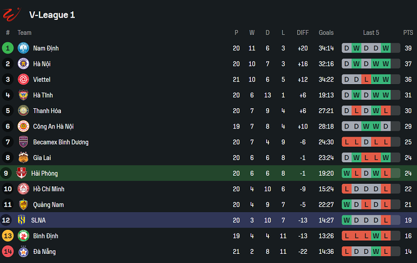417x263 pixels.
Task: Click Viettel's red loss badge in Last 5
Action: pyautogui.click(x=366, y=79)
